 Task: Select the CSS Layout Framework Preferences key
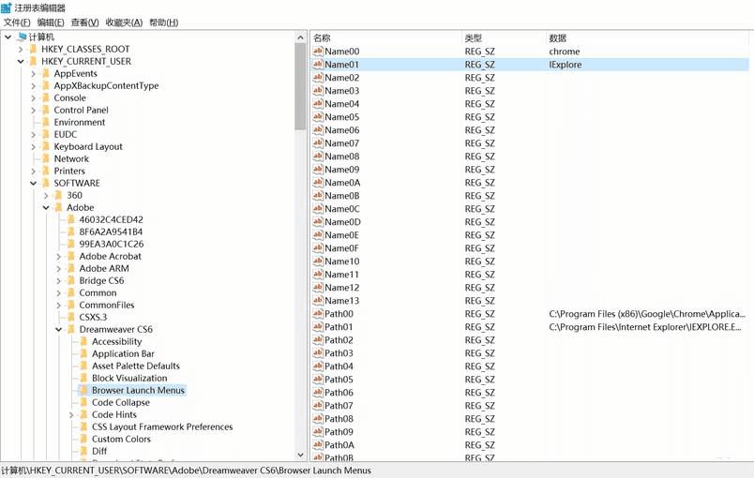coord(162,426)
